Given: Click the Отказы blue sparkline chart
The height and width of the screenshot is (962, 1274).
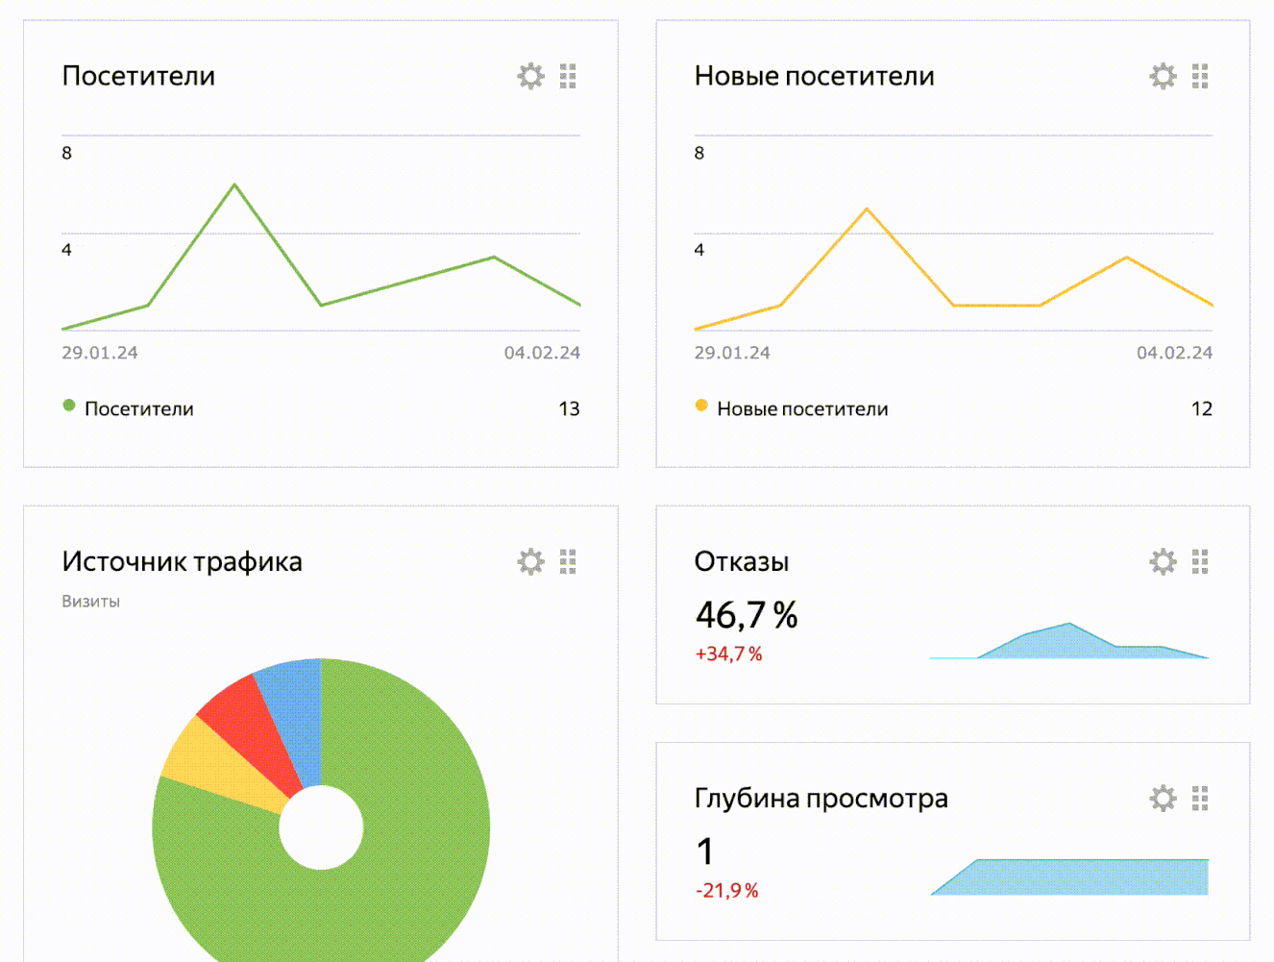Looking at the screenshot, I should (x=1068, y=643).
